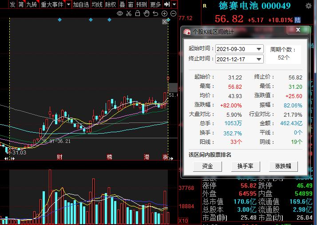Click the 总市值 value 170.6亿
The image size is (317, 225).
point(245,201)
